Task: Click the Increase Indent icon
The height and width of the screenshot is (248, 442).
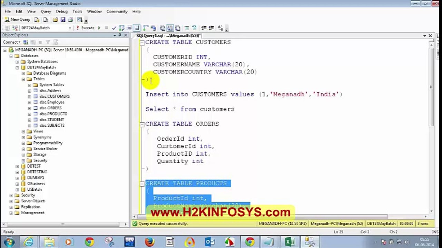Action: pyautogui.click(x=211, y=28)
